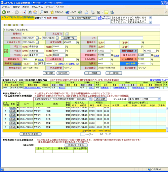The width and height of the screenshot is (168, 172).
Task: Click the yellow Discuss note icon
Action: click(x=107, y=12)
